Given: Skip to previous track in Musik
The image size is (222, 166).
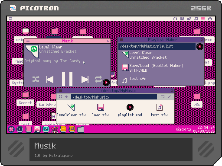Looking at the screenshot, I should point(50,80).
